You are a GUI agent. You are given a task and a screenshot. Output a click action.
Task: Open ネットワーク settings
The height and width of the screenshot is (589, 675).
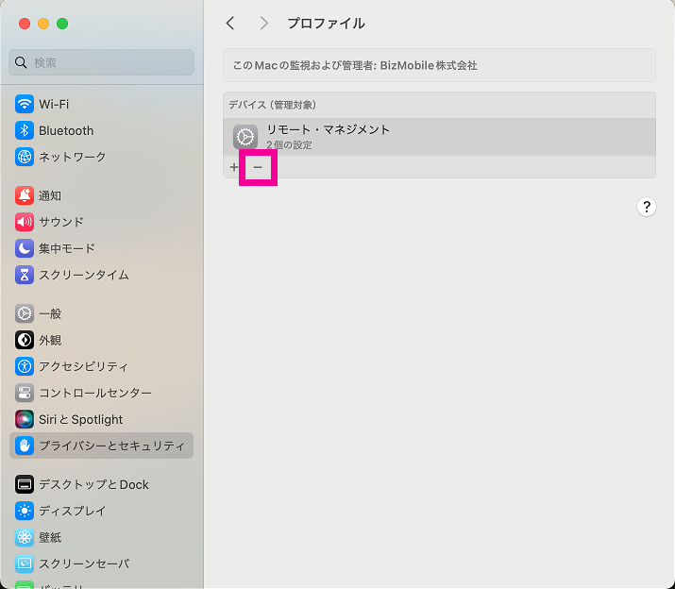72,157
